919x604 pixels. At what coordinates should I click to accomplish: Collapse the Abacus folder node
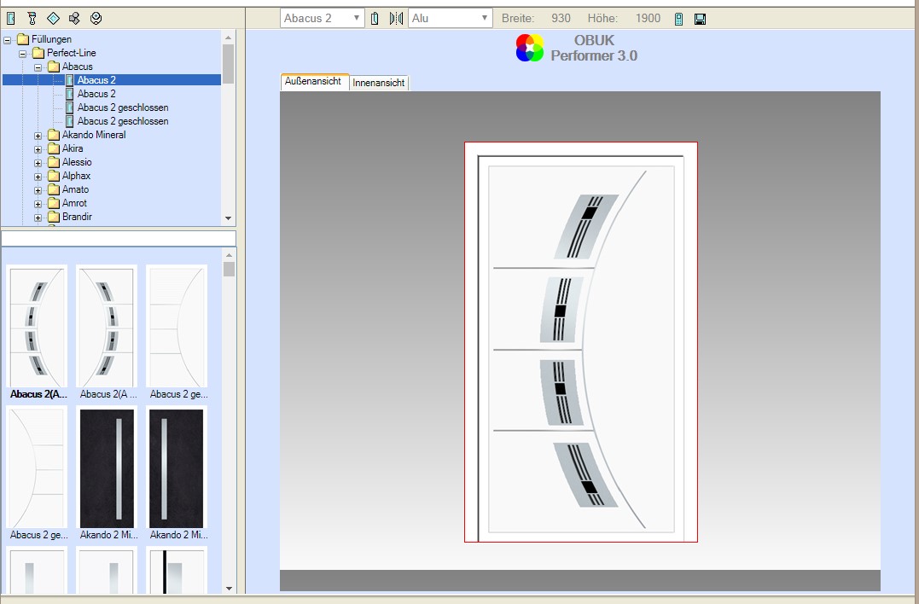(38, 67)
